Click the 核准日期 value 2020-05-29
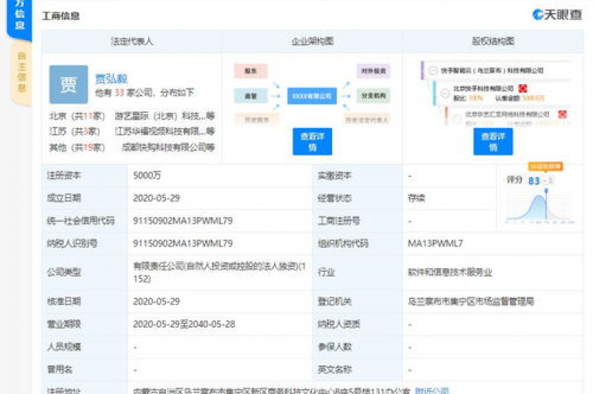Image resolution: width=593 pixels, height=394 pixels. click(x=156, y=301)
